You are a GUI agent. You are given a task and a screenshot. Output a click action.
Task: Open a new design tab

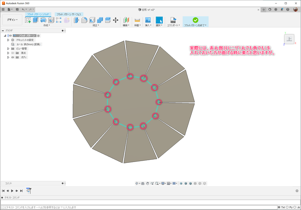pyautogui.click(x=264, y=10)
